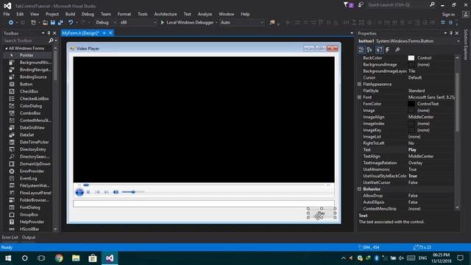
Task: Open the Error List tab
Action: pos(10,237)
